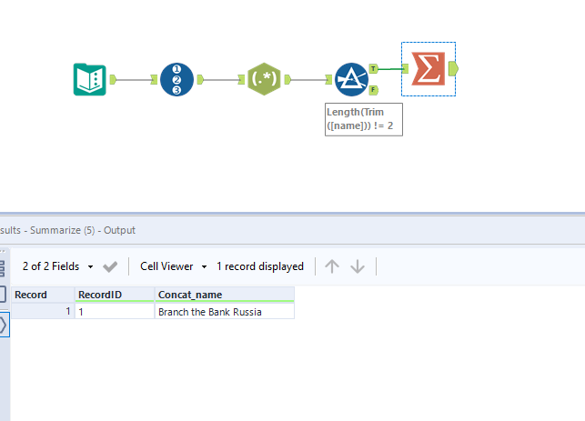Click the Summarize (5) - Output results title
This screenshot has width=585, height=421.
pyautogui.click(x=67, y=230)
